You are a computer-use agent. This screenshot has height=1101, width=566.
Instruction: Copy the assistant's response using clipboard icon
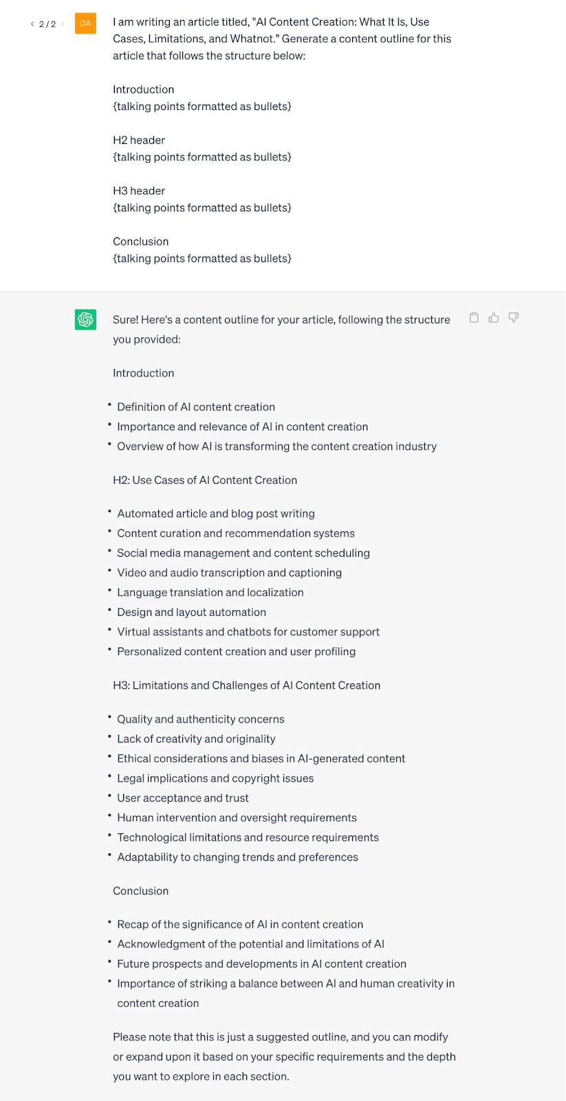tap(474, 317)
